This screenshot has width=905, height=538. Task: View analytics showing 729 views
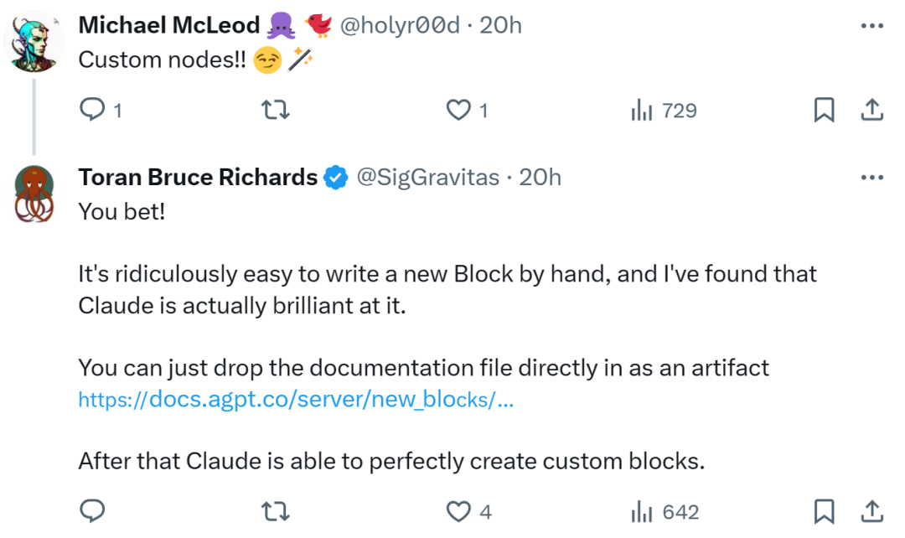pyautogui.click(x=664, y=110)
